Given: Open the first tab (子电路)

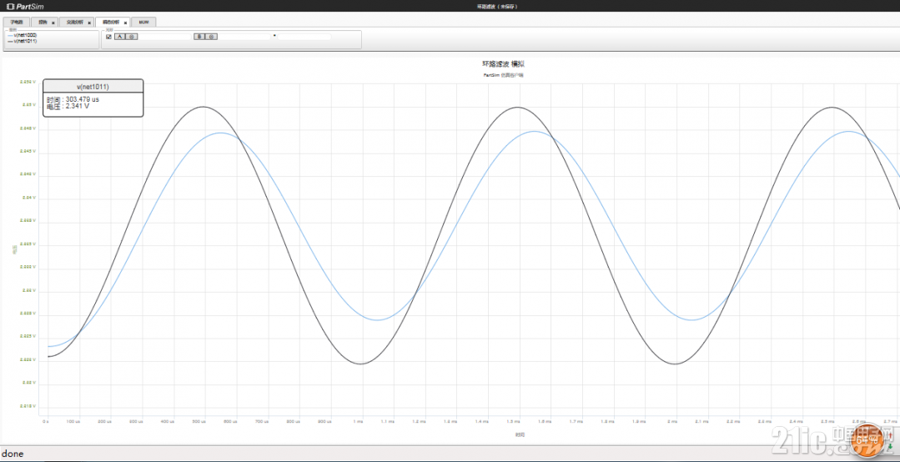Looking at the screenshot, I should (17, 22).
